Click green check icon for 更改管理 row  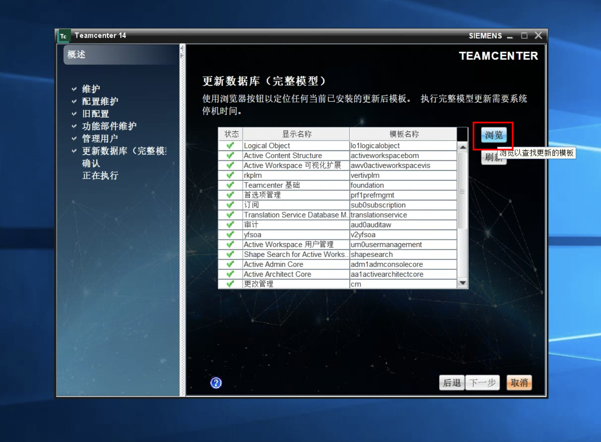pyautogui.click(x=230, y=284)
